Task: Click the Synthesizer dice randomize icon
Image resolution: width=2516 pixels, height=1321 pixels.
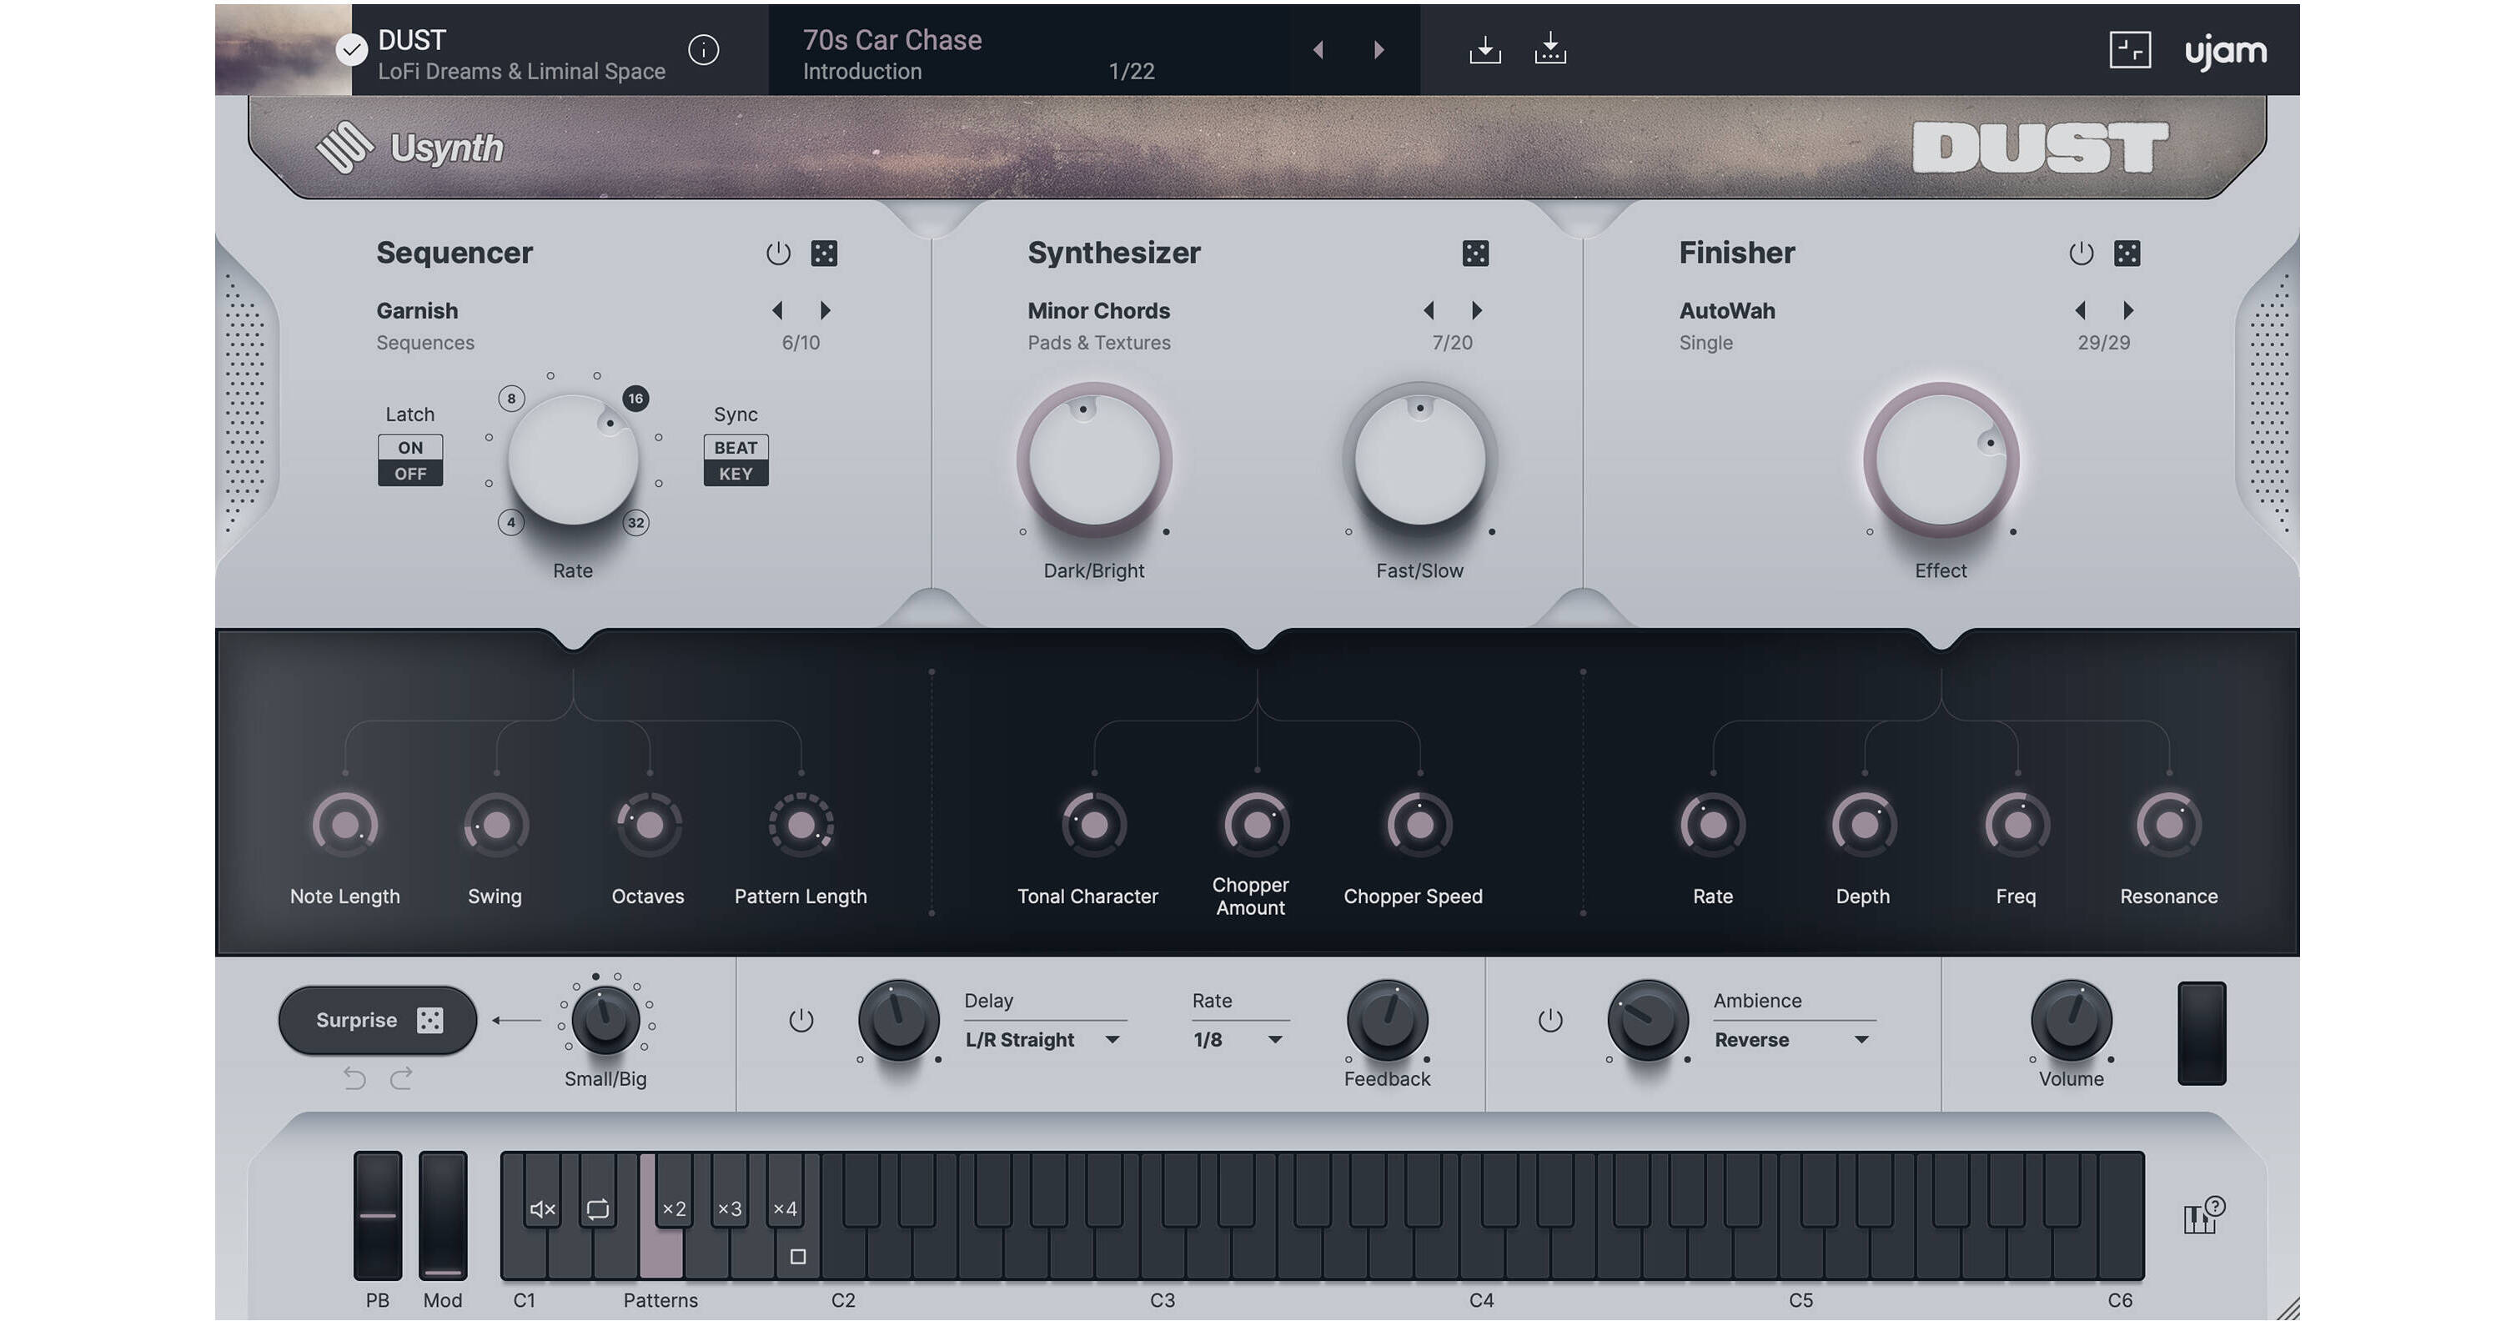Action: [x=1475, y=254]
